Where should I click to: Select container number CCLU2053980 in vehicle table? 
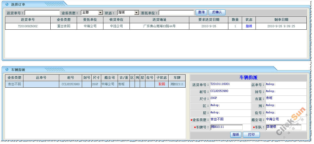(x=71, y=84)
